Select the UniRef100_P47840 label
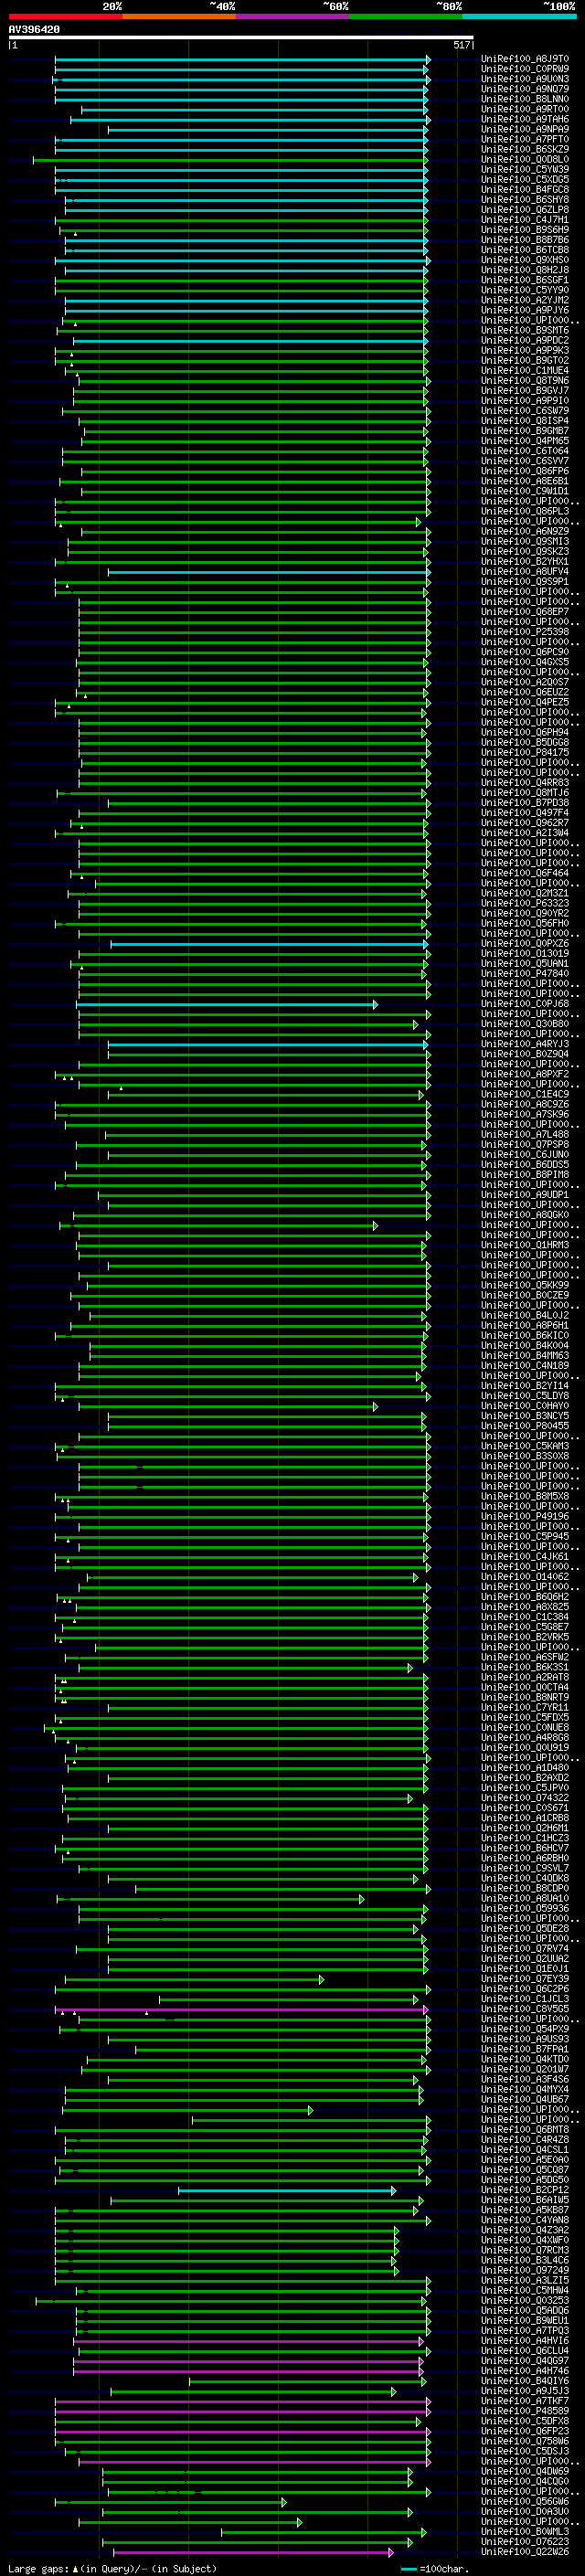This screenshot has width=585, height=2576. click(x=525, y=973)
